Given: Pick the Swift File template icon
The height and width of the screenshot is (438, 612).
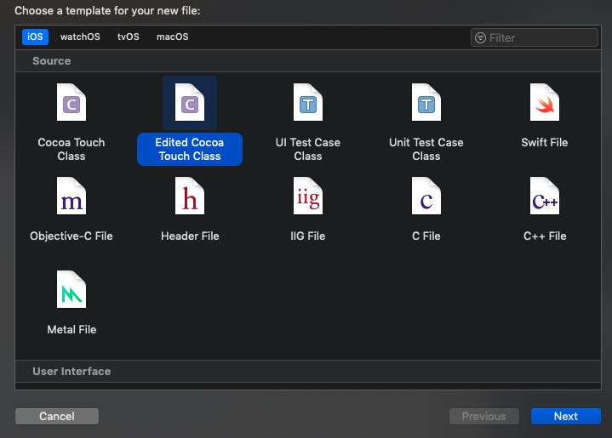Looking at the screenshot, I should tap(545, 102).
